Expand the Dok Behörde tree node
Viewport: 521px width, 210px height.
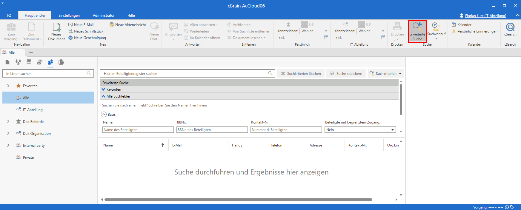(8, 122)
